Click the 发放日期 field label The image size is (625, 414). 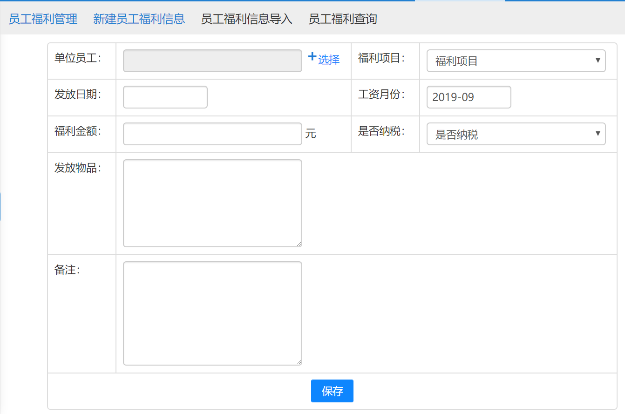click(77, 94)
